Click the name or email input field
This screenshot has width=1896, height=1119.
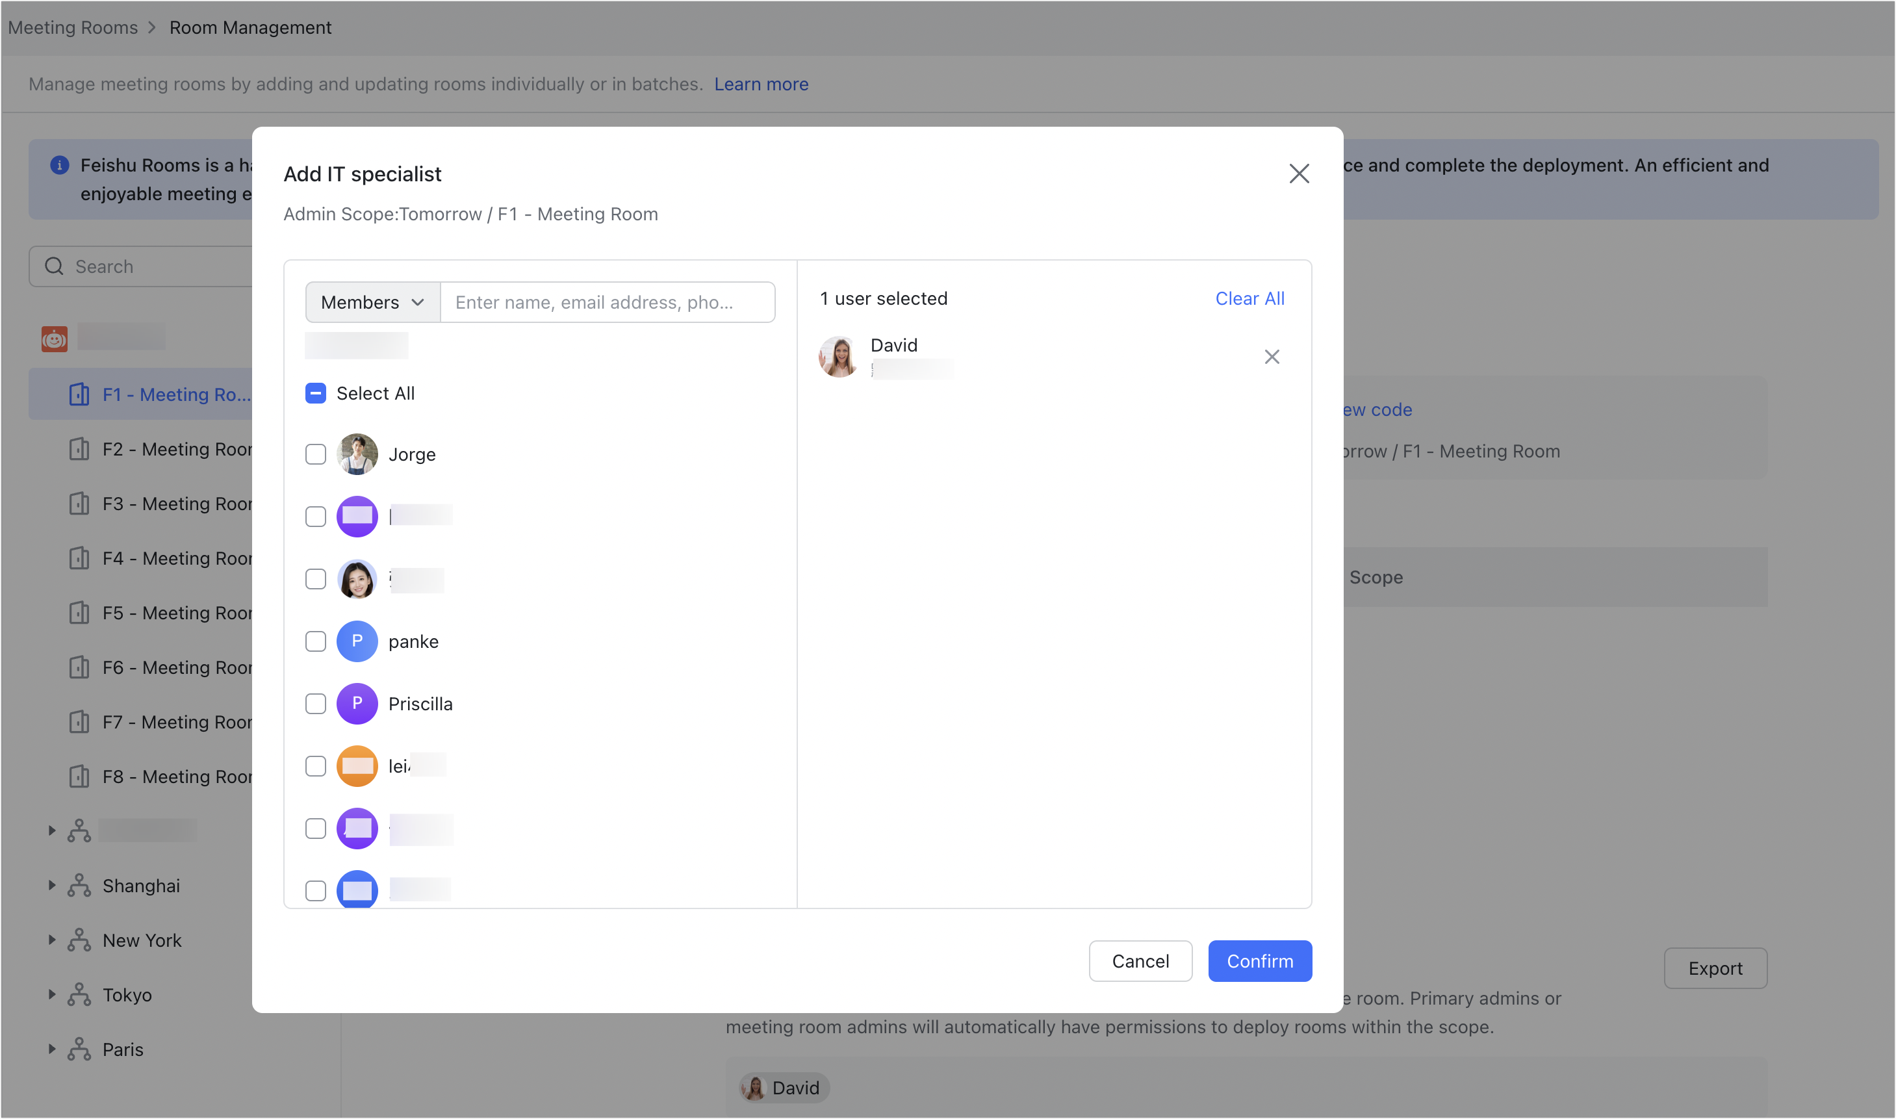point(607,302)
